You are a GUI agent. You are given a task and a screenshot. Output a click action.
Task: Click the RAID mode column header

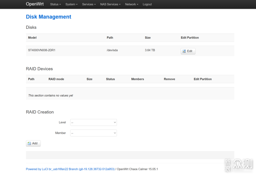[56, 79]
